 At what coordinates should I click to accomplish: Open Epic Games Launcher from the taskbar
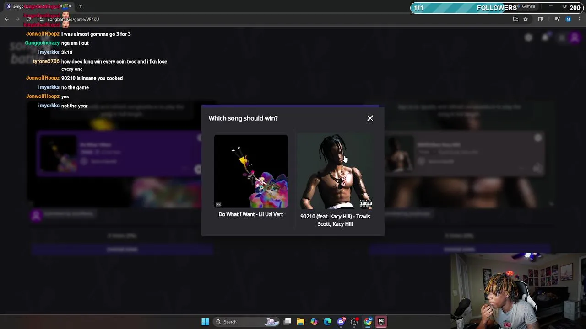(381, 322)
